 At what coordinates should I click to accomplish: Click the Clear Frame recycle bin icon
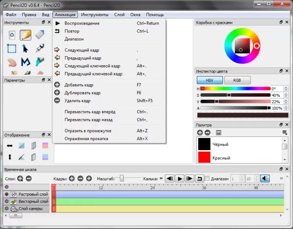click(x=12, y=35)
